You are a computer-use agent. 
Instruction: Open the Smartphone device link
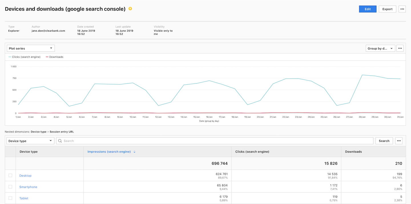coord(28,187)
